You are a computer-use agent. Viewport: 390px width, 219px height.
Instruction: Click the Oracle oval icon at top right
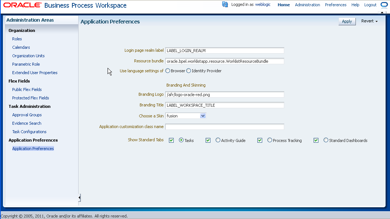384,4
